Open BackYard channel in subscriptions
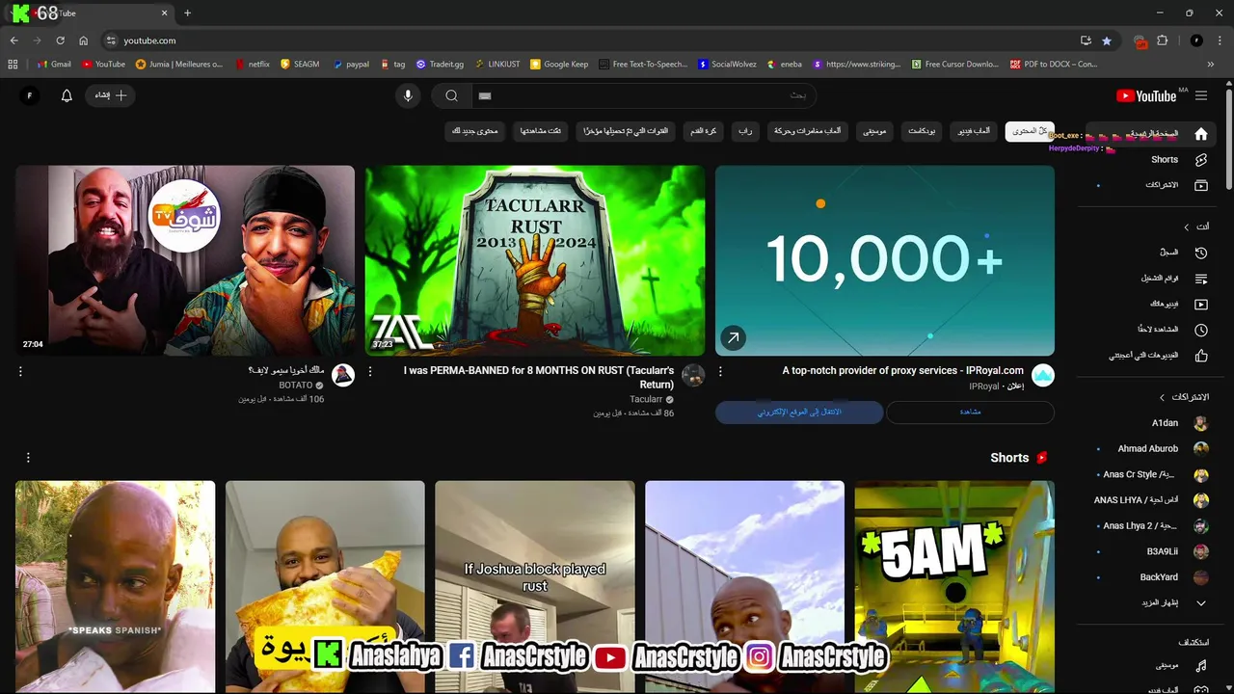 1150,577
